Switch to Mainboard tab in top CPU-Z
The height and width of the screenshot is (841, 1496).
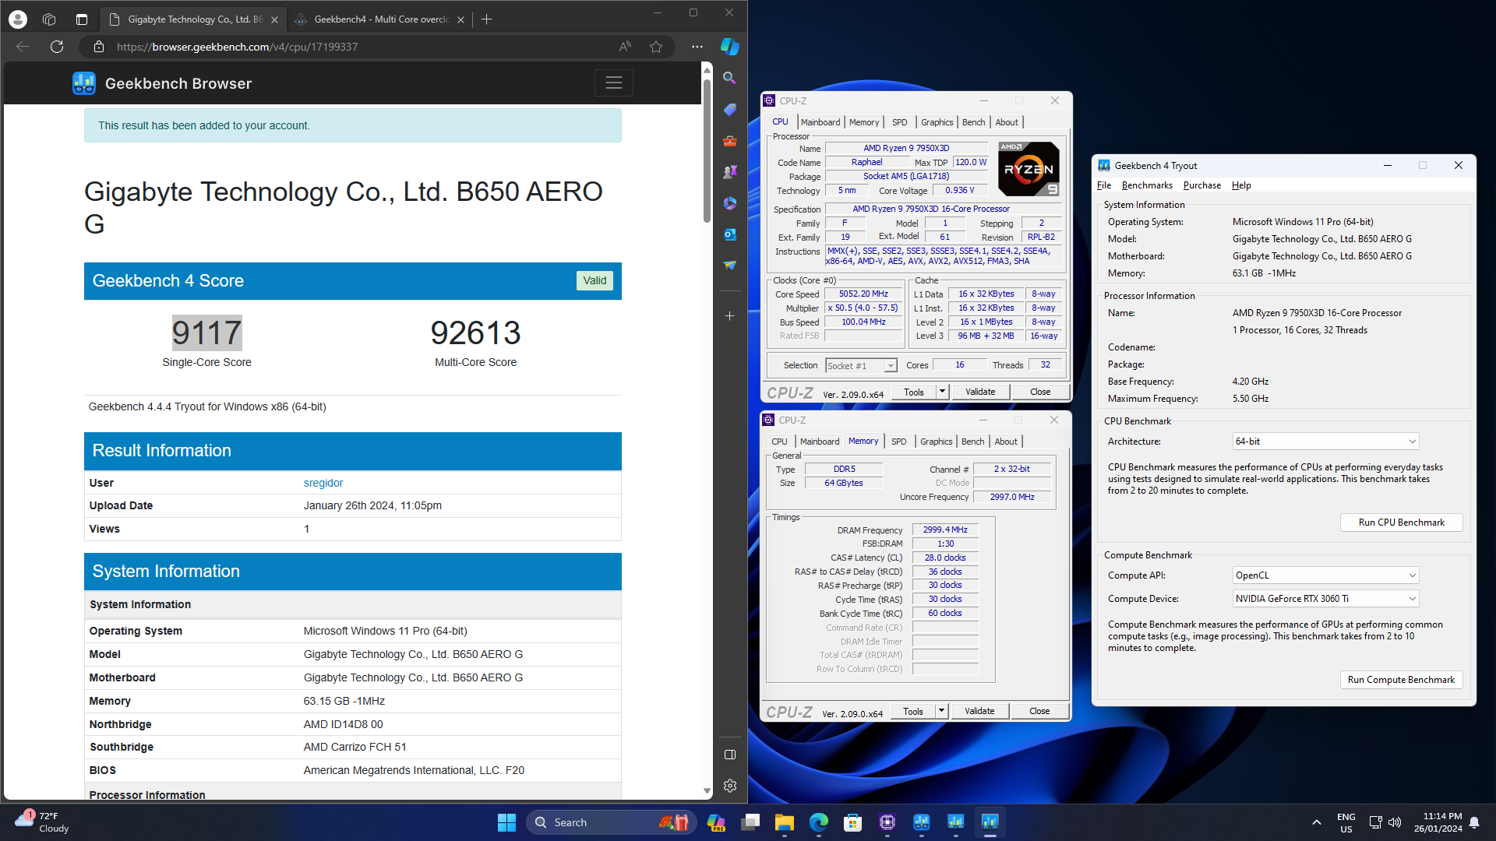(x=820, y=122)
